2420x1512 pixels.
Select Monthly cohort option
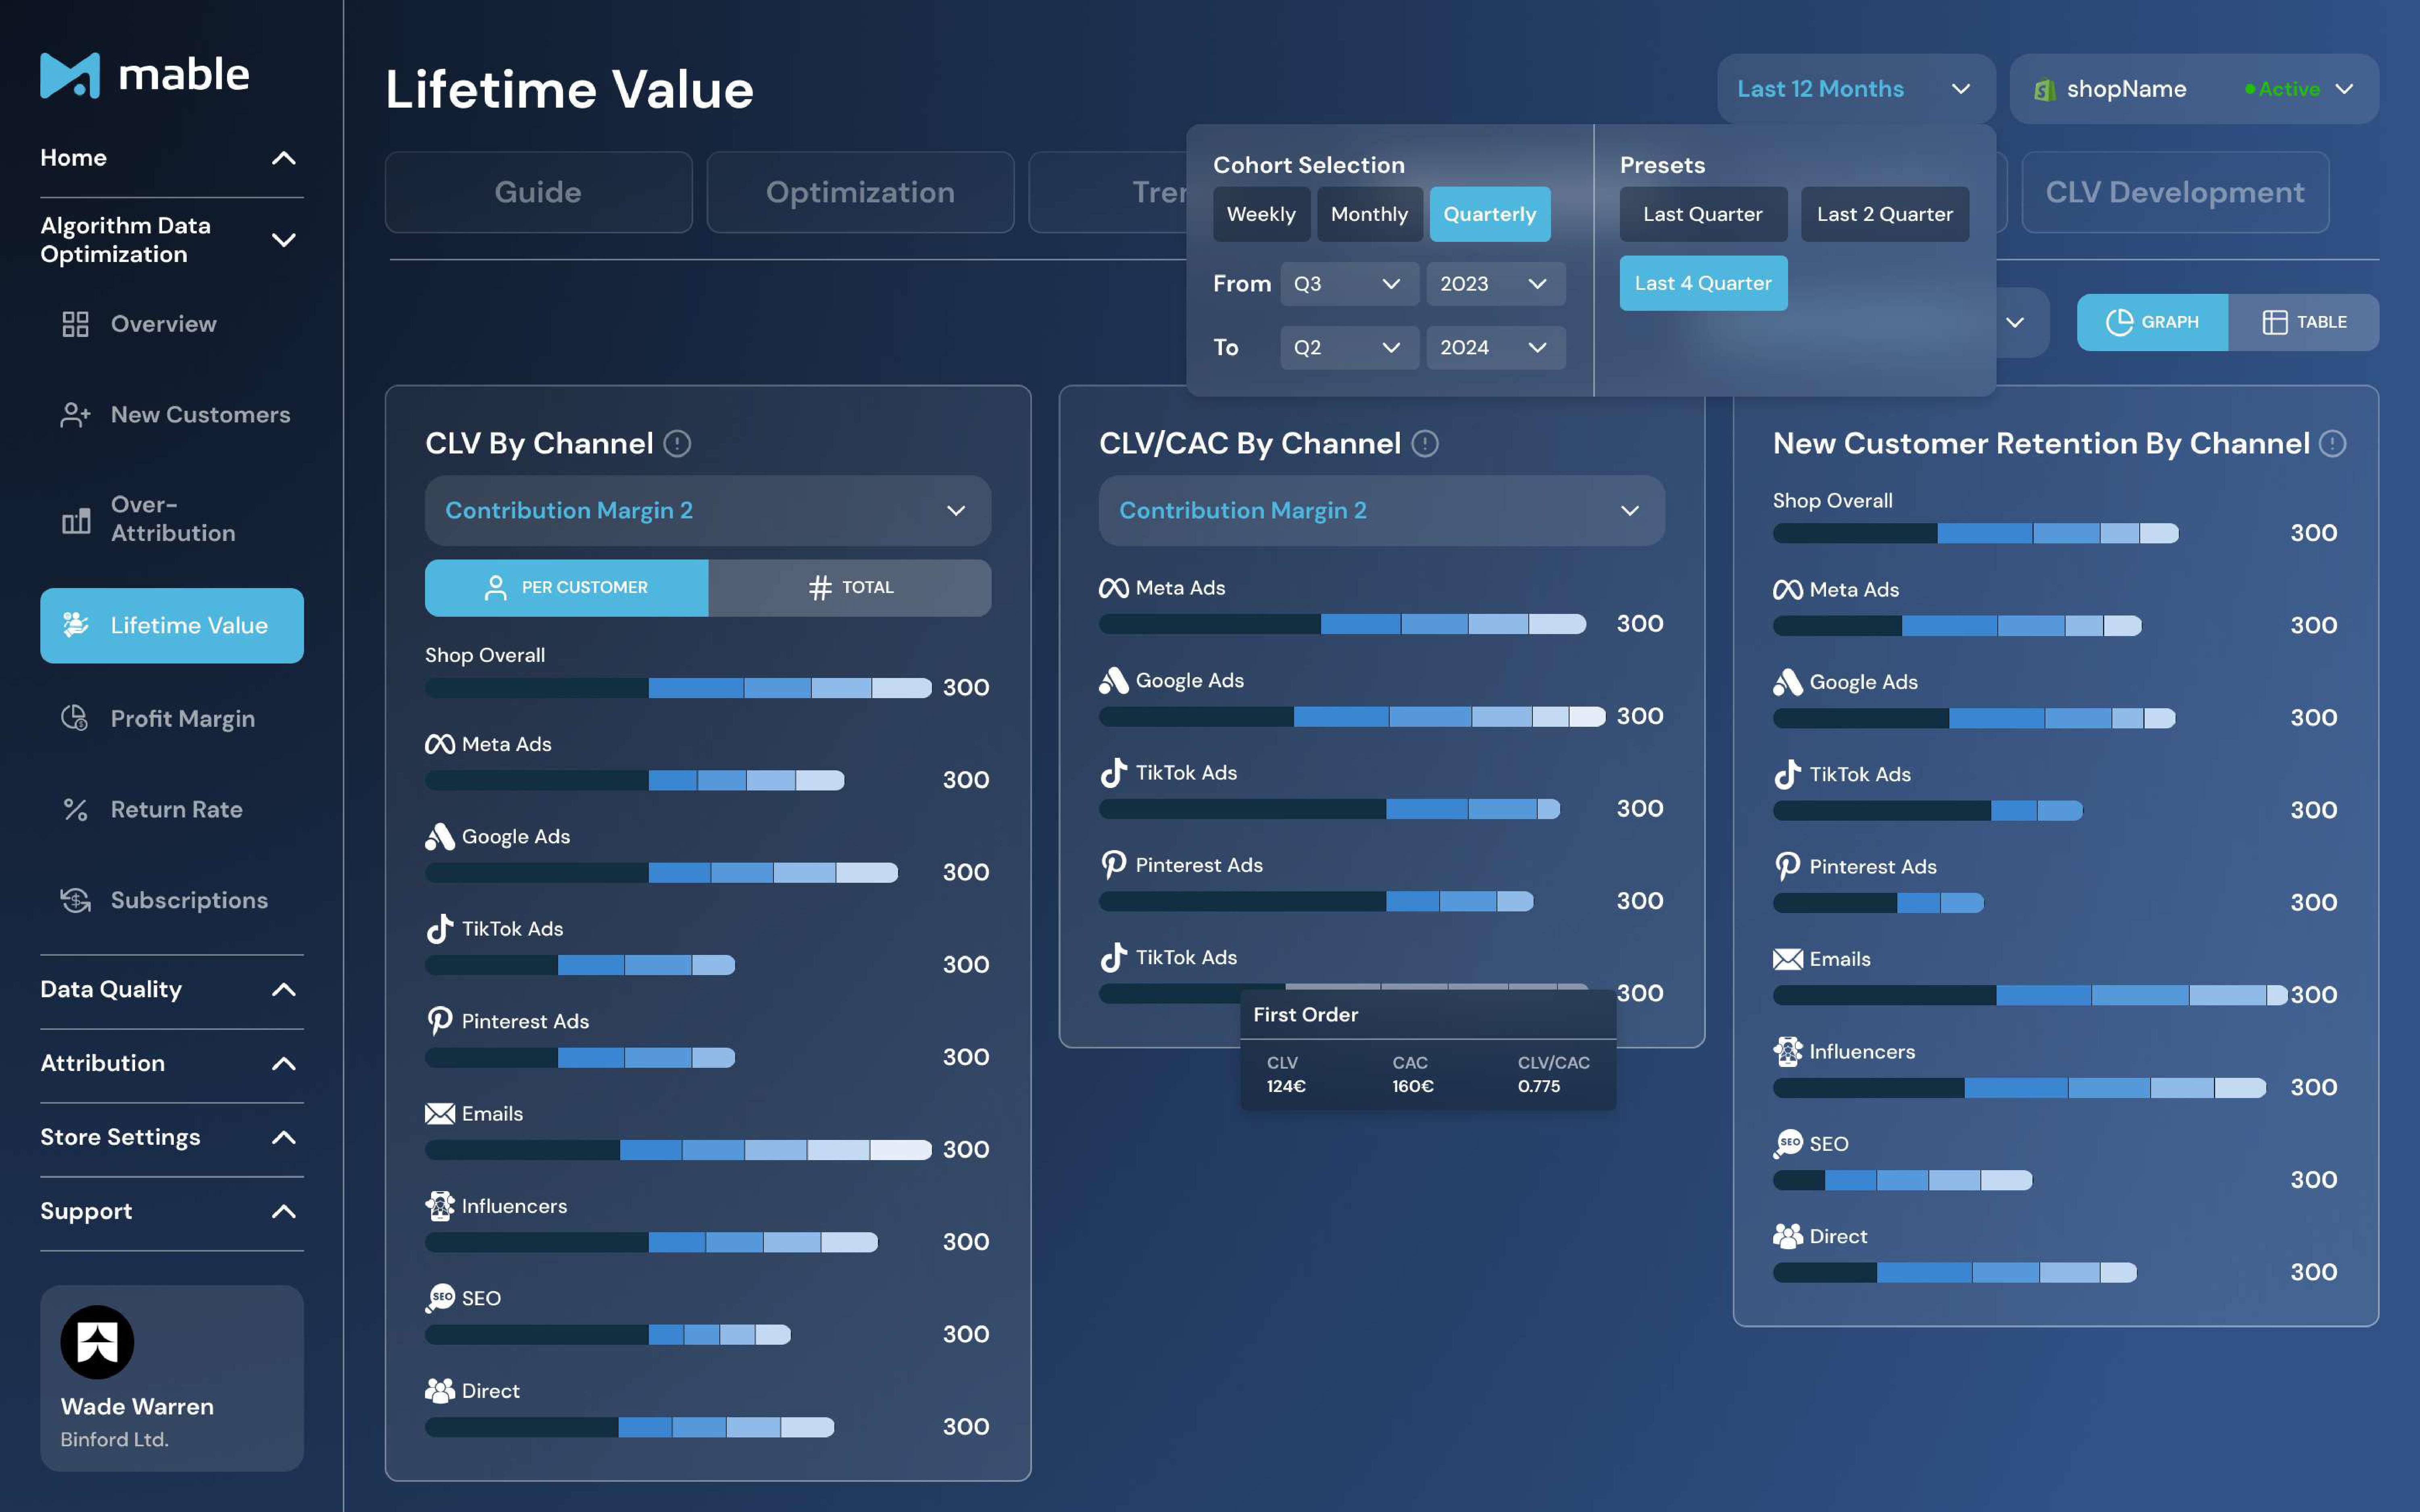pos(1369,214)
